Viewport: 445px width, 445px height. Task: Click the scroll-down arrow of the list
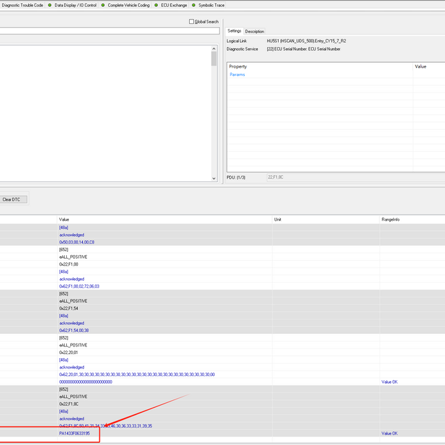coord(214,178)
